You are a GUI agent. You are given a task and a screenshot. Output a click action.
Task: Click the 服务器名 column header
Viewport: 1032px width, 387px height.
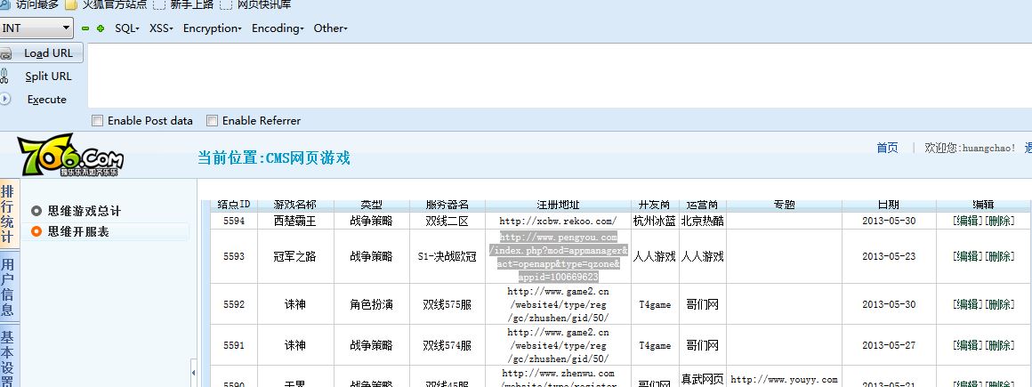(447, 205)
